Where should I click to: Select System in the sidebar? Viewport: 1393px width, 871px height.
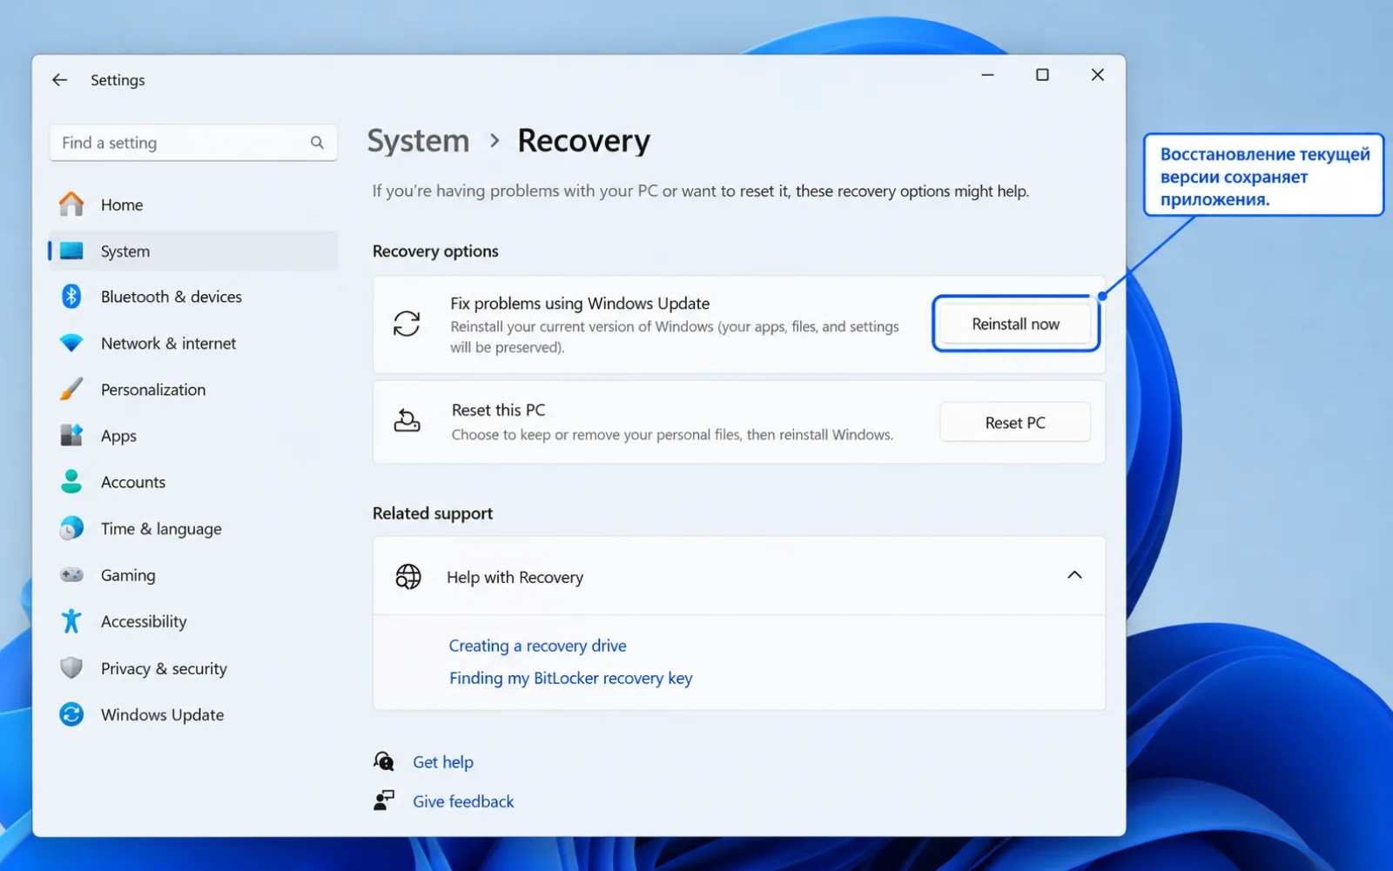tap(193, 251)
